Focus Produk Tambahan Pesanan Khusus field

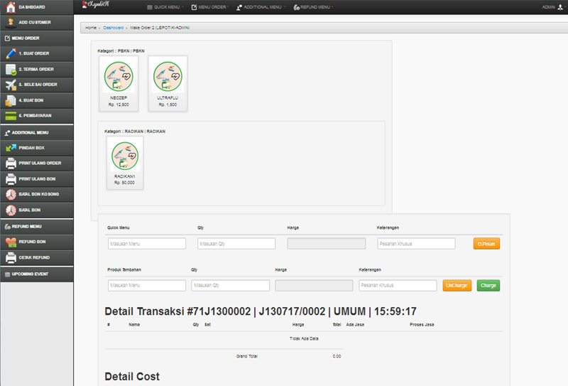(398, 286)
